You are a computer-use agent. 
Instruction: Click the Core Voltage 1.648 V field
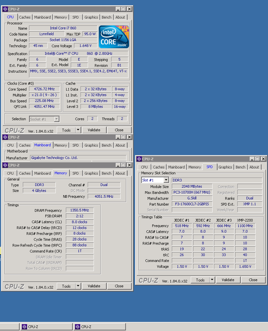pyautogui.click(x=85, y=46)
